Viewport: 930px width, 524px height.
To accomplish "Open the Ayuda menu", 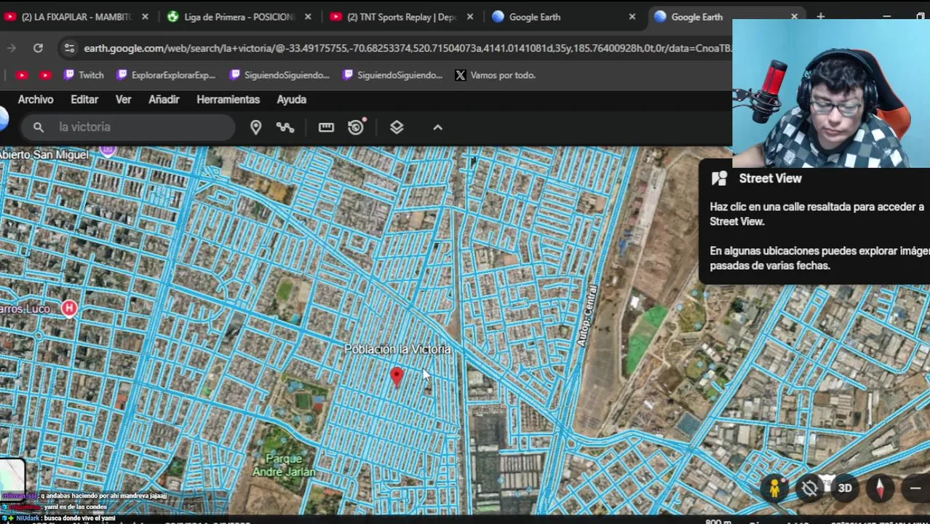I will (x=291, y=100).
